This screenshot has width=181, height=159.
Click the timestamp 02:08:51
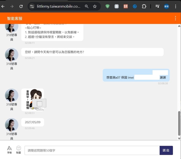coord(30,113)
